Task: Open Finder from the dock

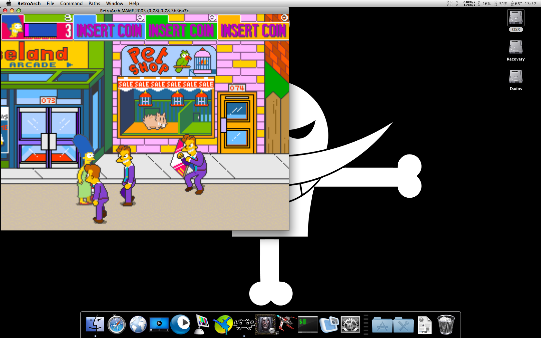Action: pyautogui.click(x=95, y=324)
